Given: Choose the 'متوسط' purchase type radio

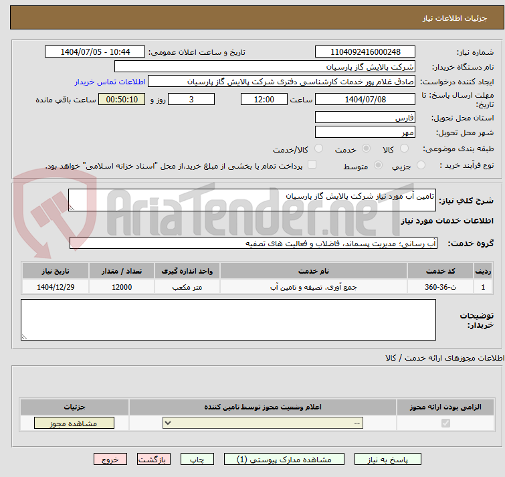Looking at the screenshot, I should tap(379, 165).
